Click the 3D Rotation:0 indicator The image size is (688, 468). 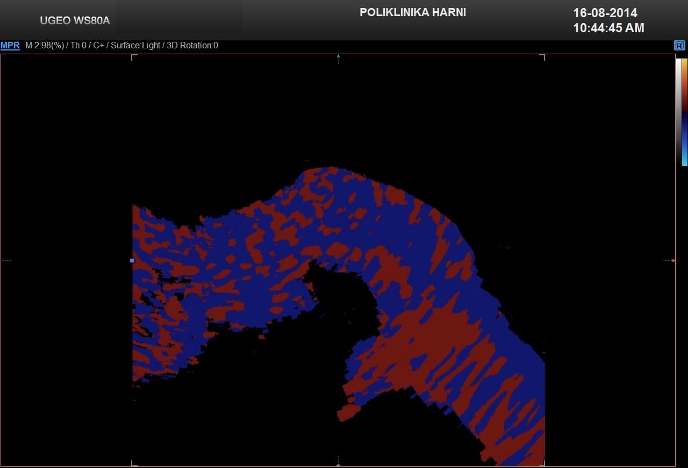[x=192, y=46]
